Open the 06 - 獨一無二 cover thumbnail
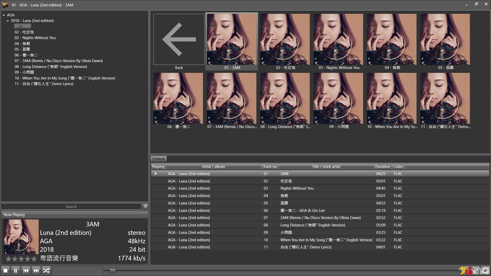Image resolution: width=491 pixels, height=276 pixels. point(178,98)
